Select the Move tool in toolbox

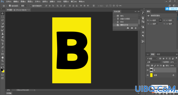pos(2,13)
